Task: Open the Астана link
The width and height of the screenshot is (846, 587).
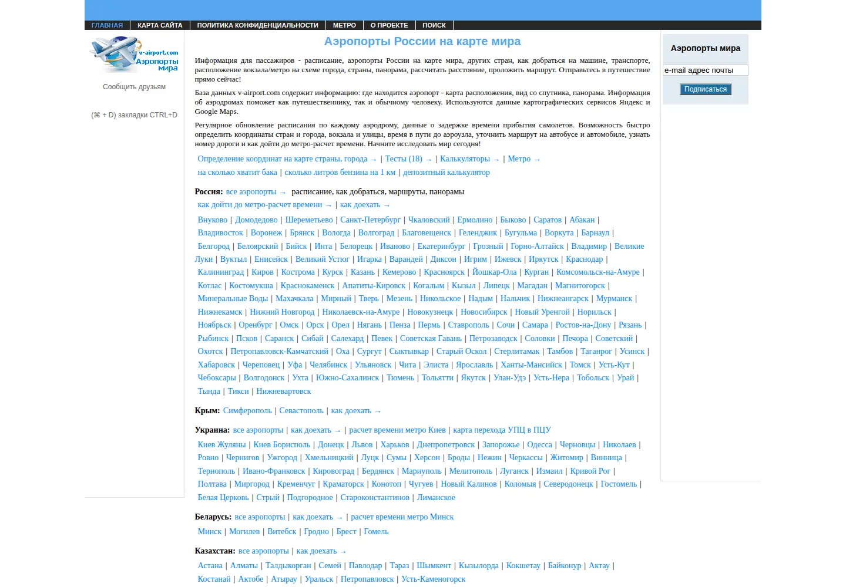Action: click(x=210, y=566)
